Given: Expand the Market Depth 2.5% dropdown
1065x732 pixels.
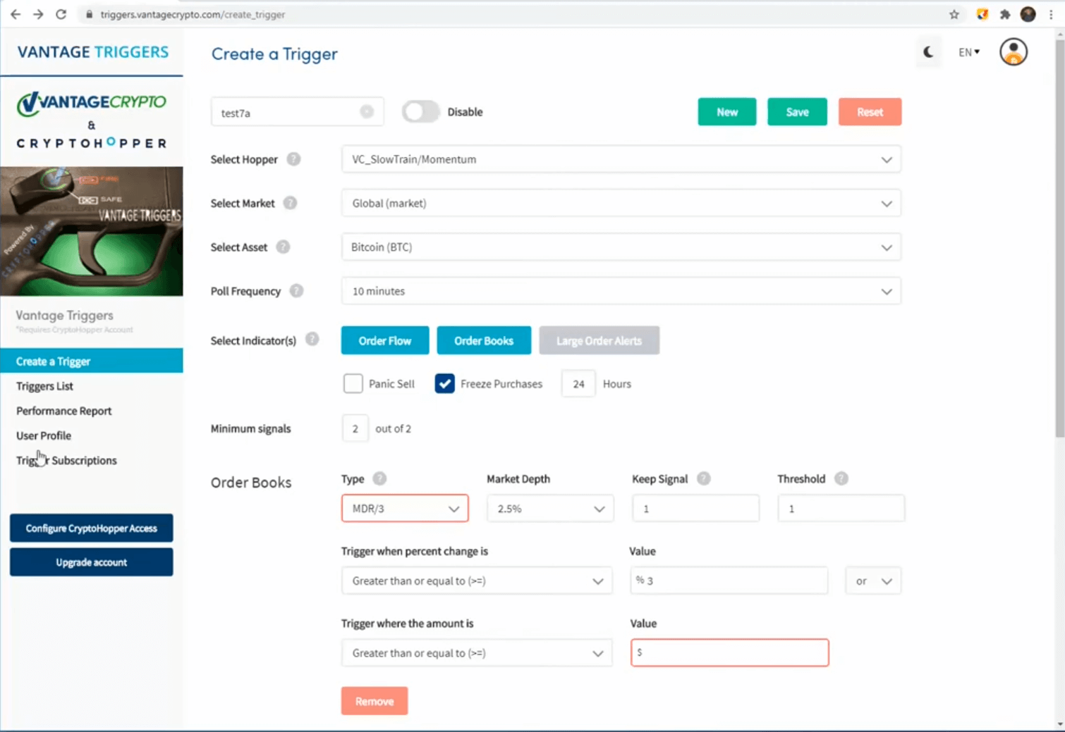Looking at the screenshot, I should pyautogui.click(x=550, y=509).
